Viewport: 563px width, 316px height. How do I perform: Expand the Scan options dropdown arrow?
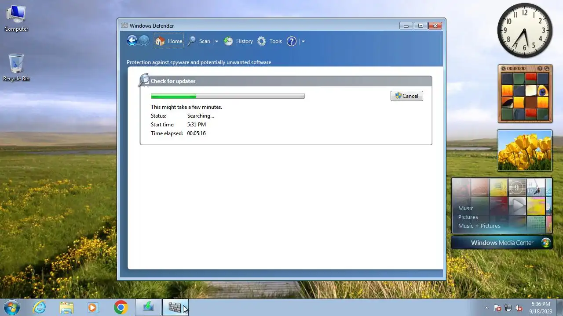point(216,41)
